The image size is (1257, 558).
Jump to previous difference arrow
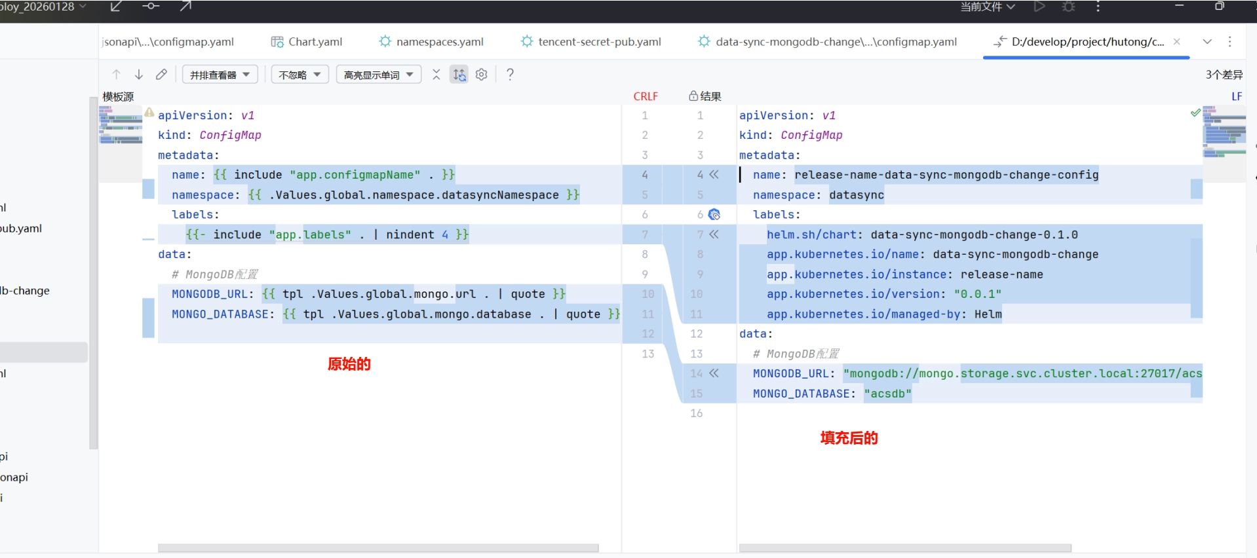point(116,75)
